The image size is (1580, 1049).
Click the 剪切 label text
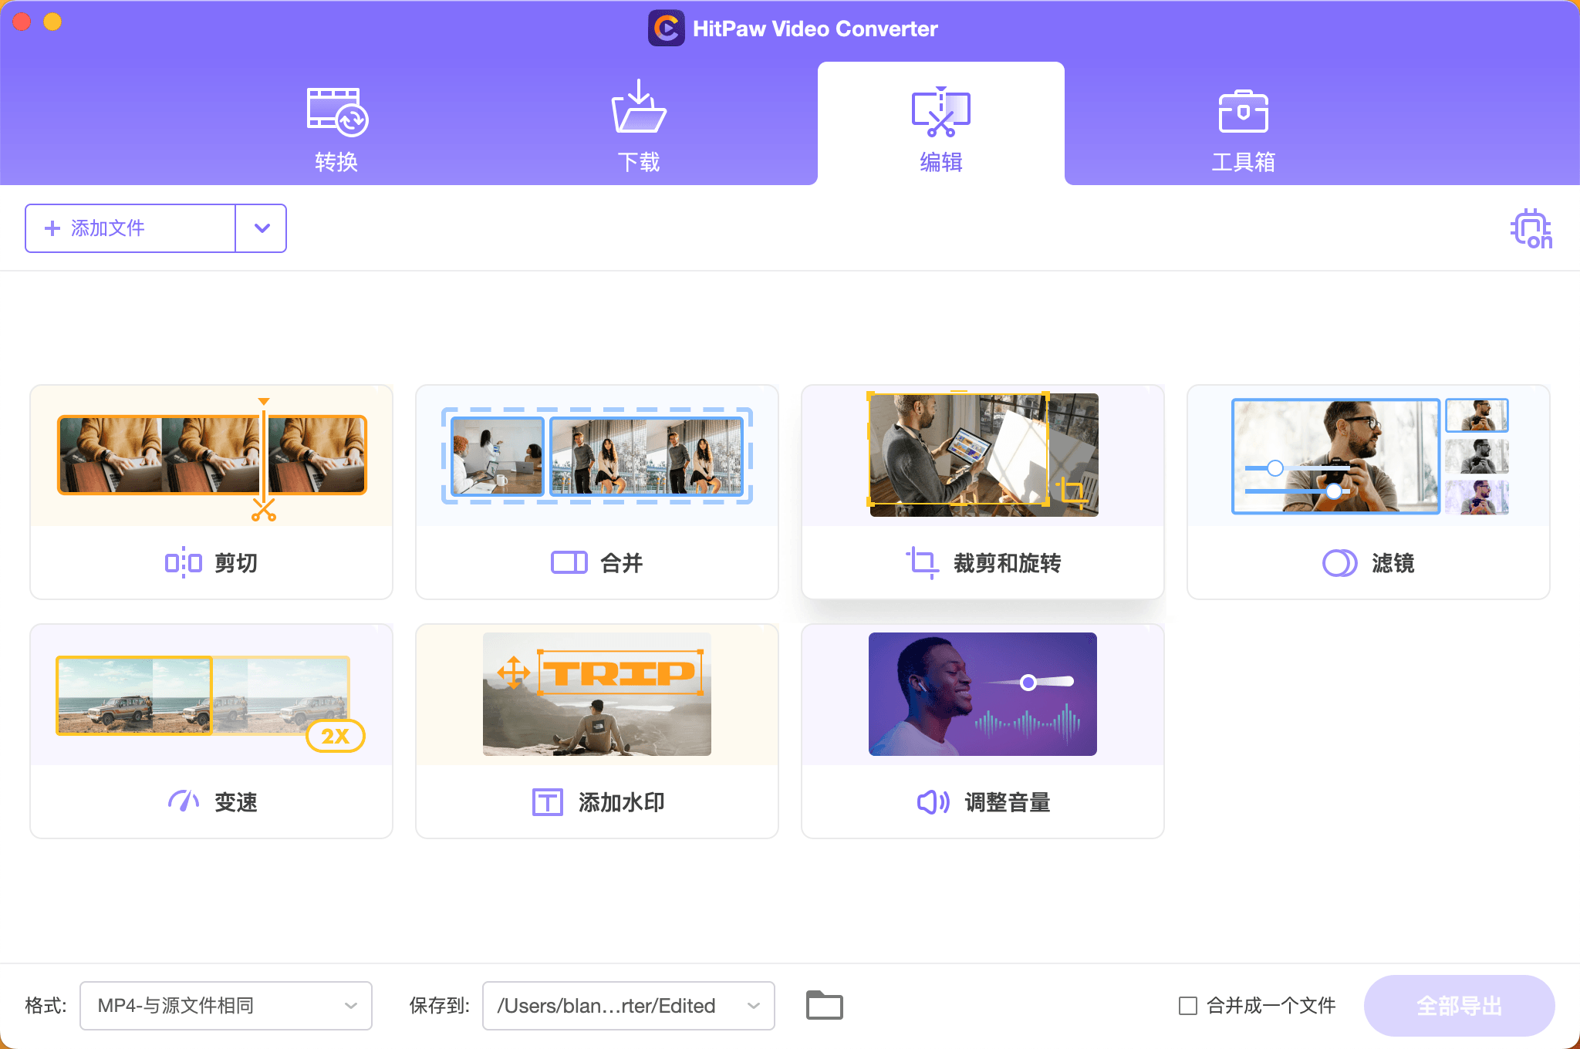tap(236, 564)
